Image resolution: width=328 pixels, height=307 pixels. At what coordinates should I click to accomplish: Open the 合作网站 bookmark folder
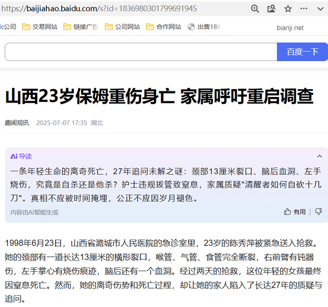pos(163,27)
